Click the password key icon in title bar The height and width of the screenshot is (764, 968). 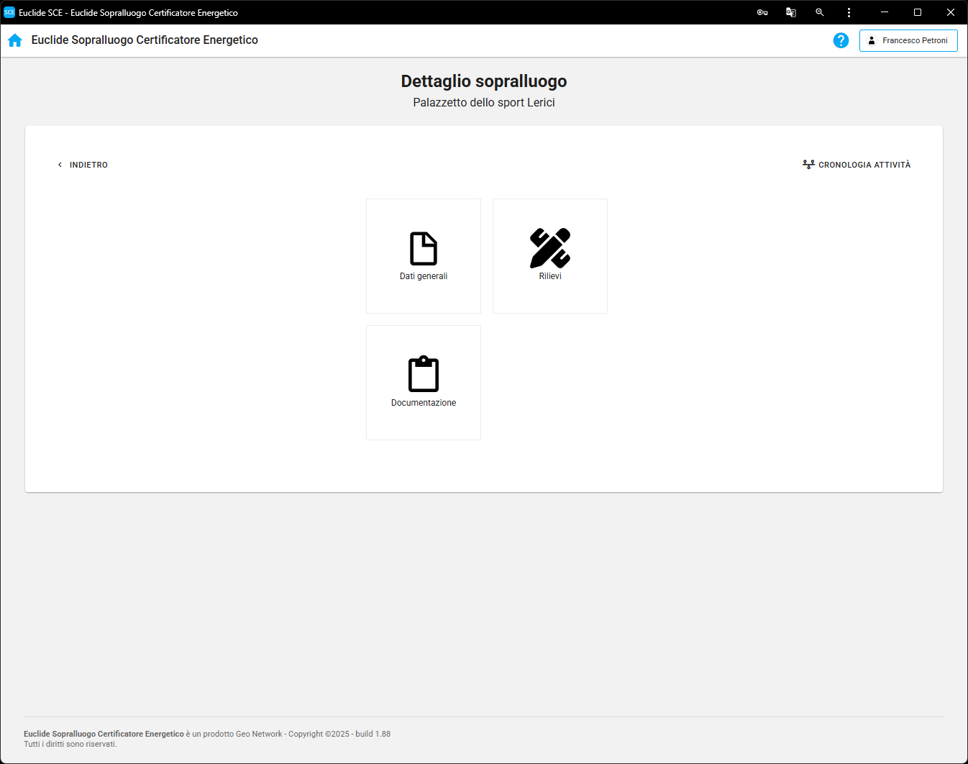pyautogui.click(x=762, y=12)
